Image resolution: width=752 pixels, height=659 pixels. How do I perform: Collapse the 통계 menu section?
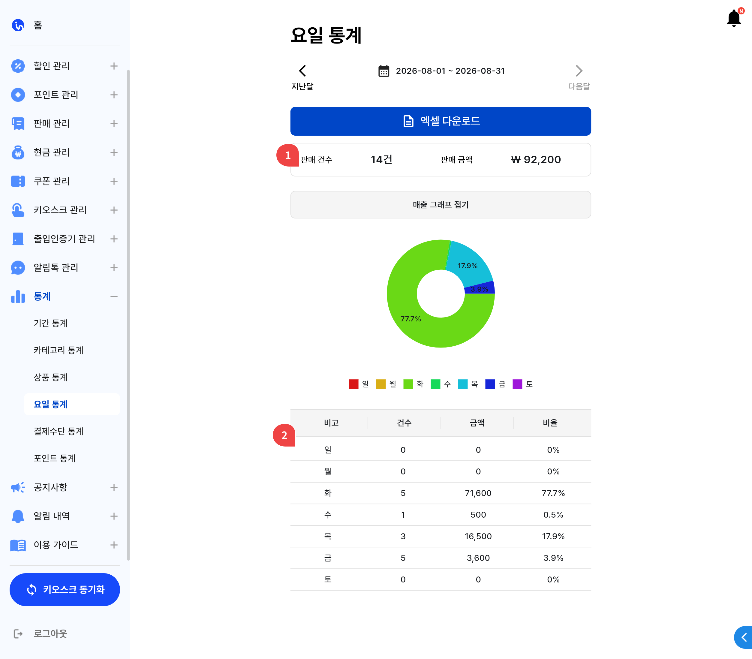[114, 296]
